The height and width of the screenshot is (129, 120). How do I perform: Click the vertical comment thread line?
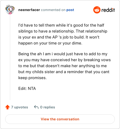[10, 57]
